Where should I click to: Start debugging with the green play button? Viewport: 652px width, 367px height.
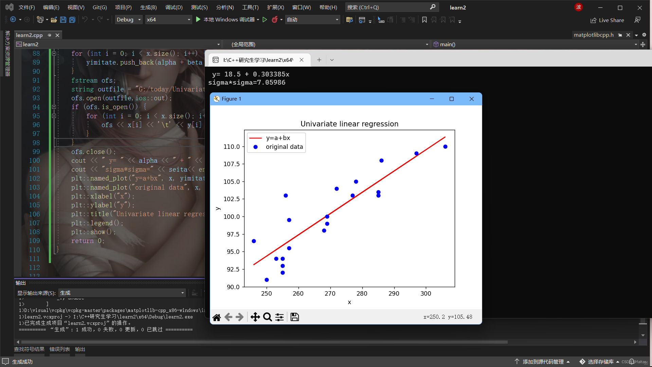tap(198, 20)
